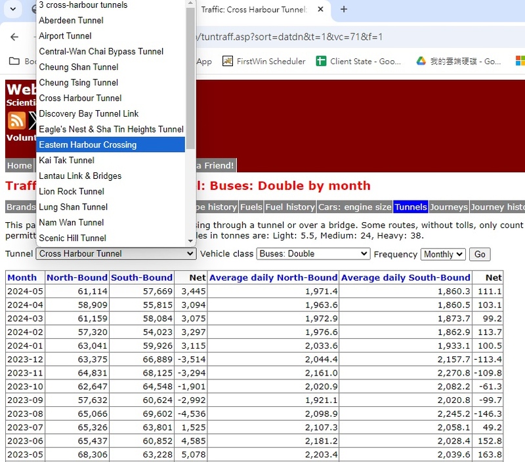Screen dimensions: 525x462
Task: Open a new browser tab
Action: coord(344,9)
